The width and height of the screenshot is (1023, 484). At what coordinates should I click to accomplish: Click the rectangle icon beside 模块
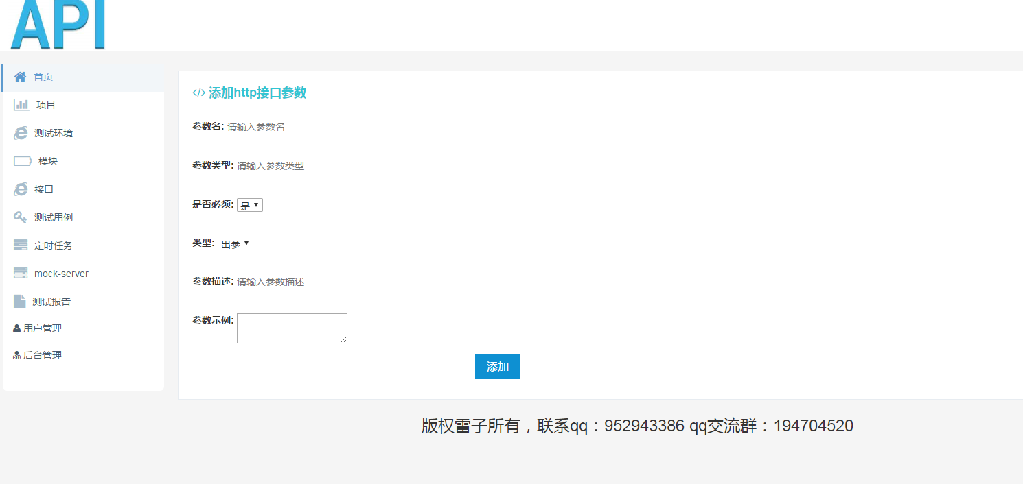23,161
